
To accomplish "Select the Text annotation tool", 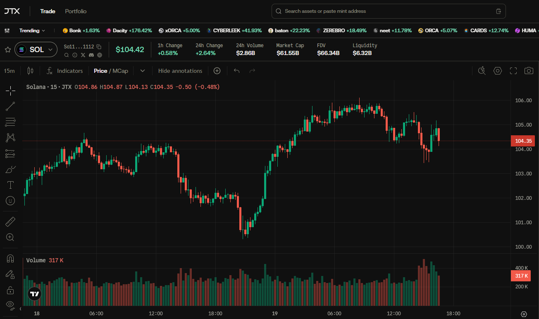I will point(10,185).
